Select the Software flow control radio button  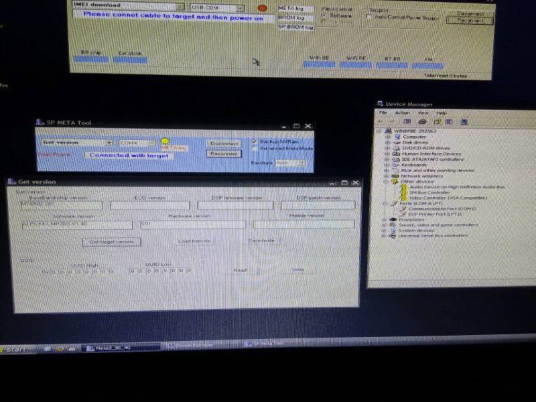click(324, 15)
